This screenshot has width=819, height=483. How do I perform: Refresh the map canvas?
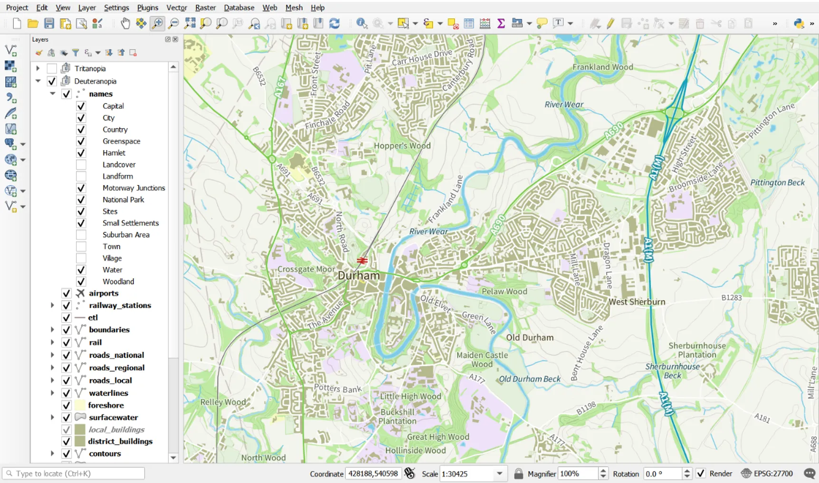click(335, 23)
